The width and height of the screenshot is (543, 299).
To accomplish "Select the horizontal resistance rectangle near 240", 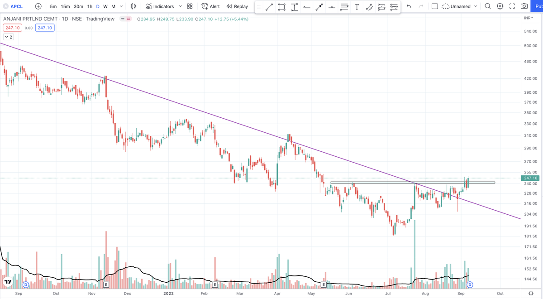I will [413, 183].
